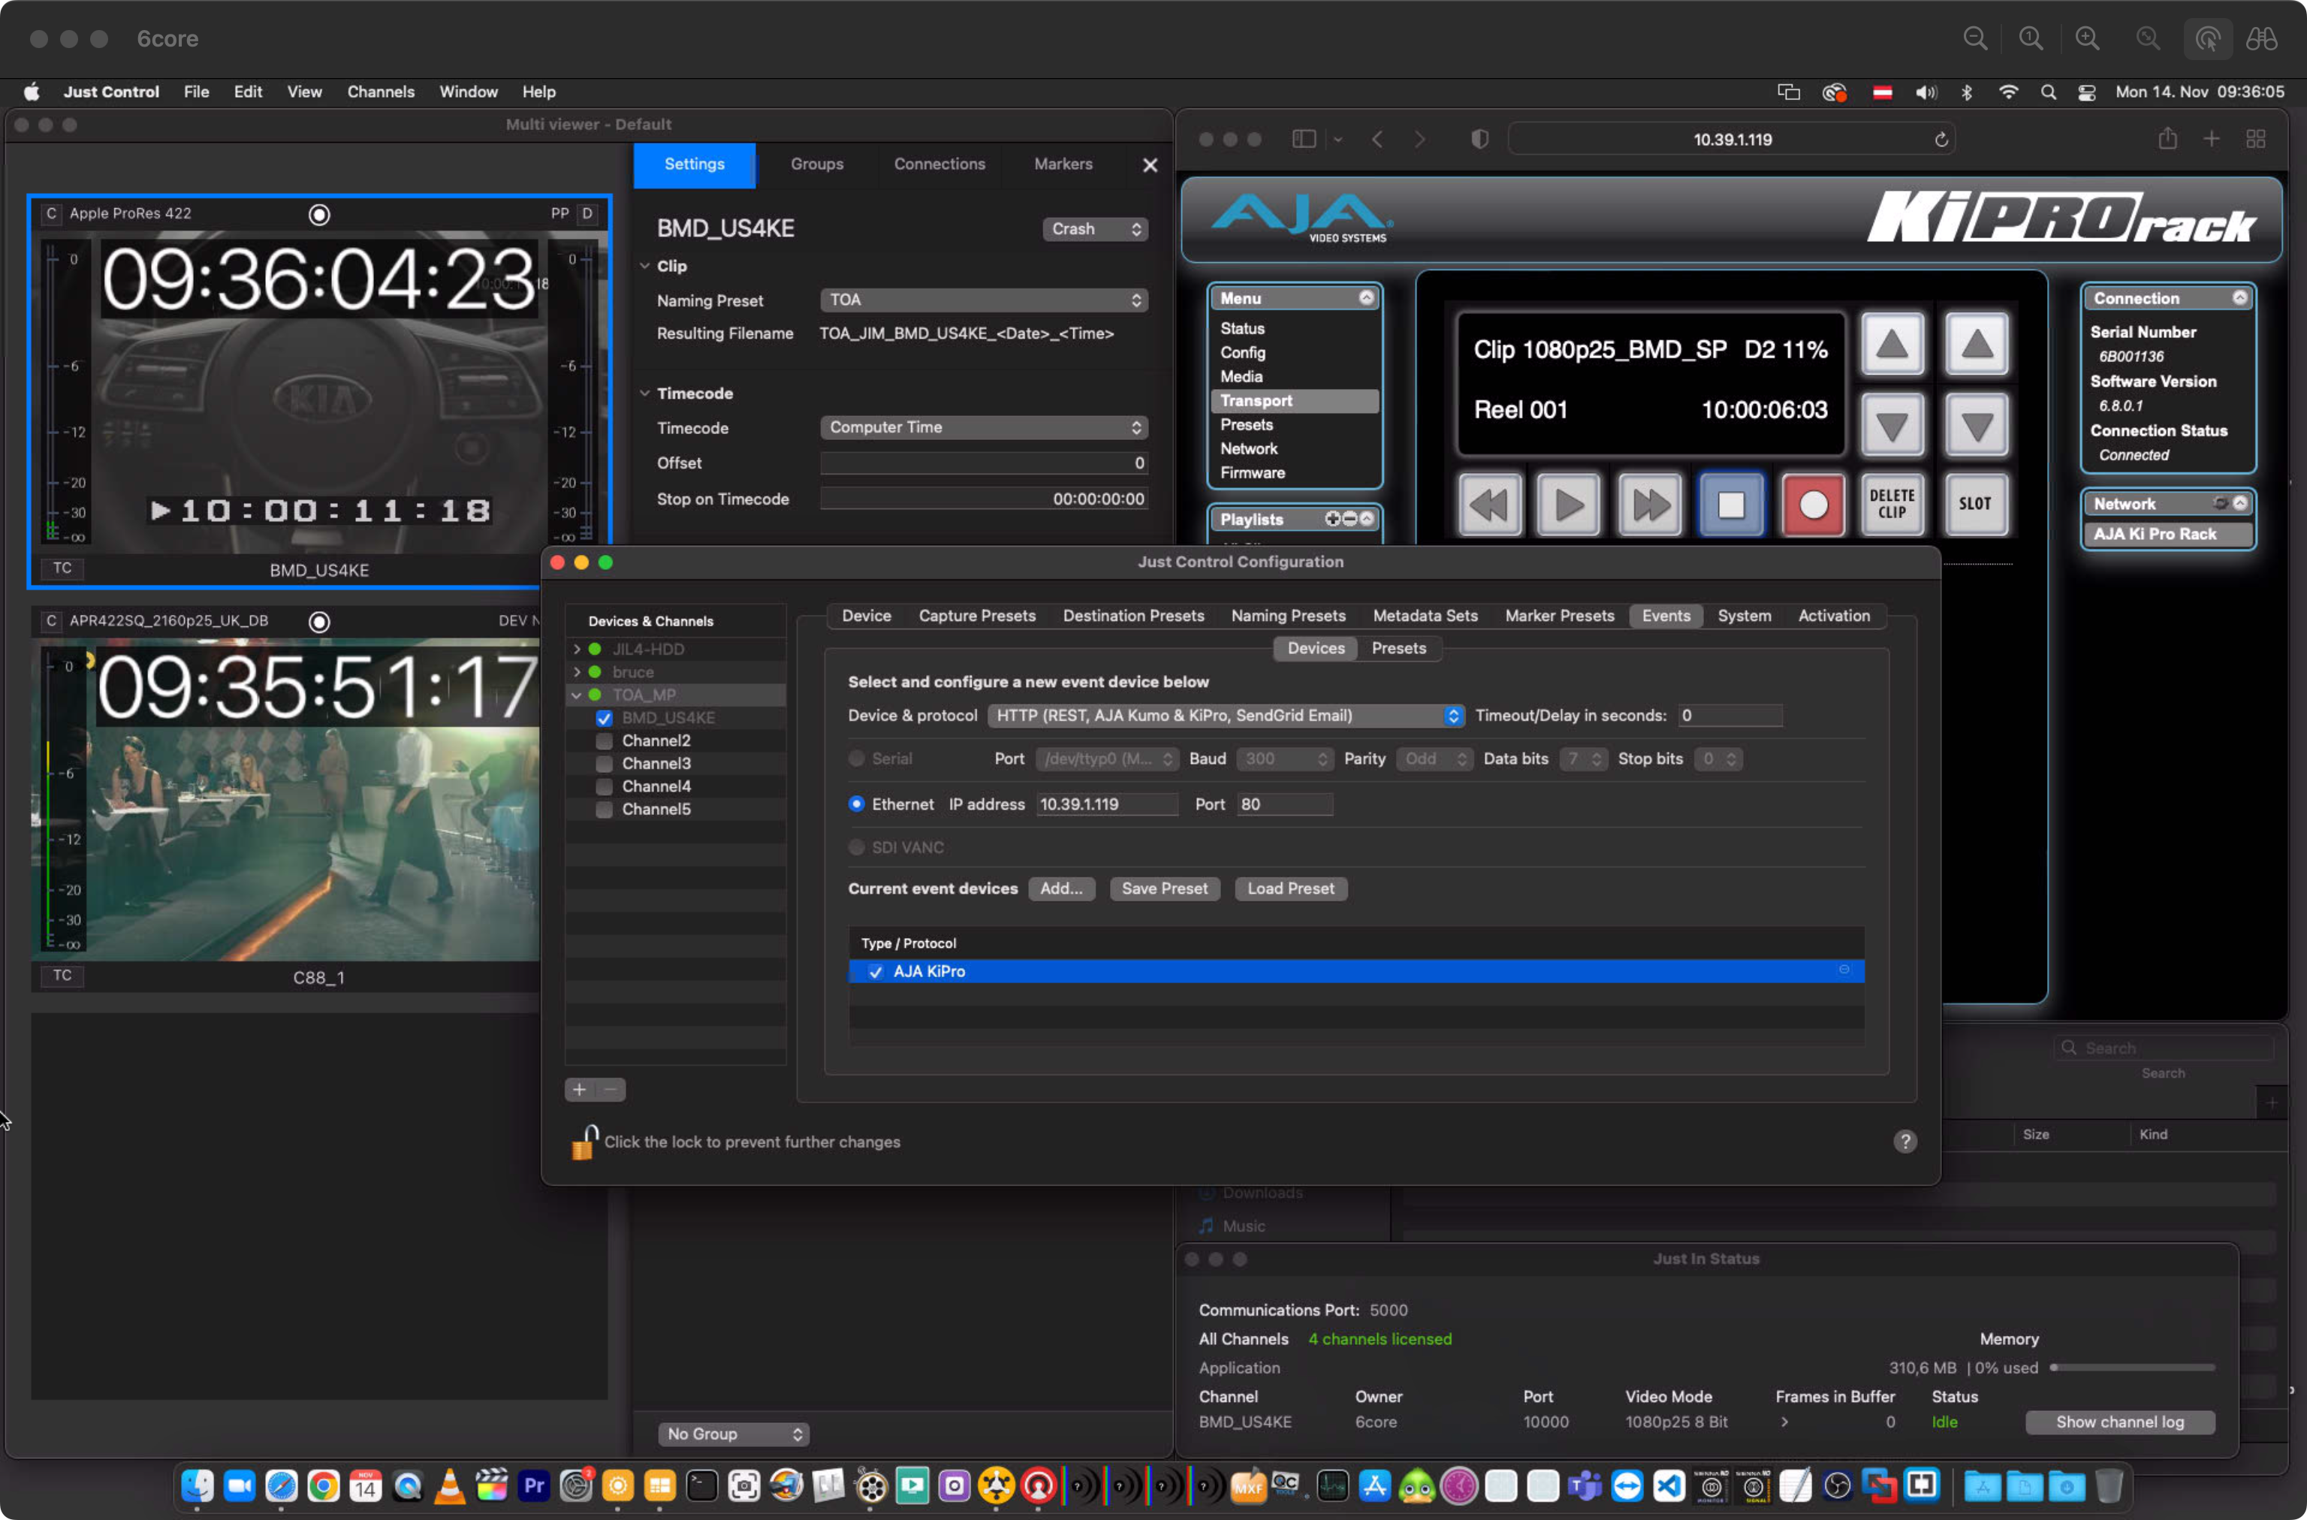Click the Spotlight search icon in menu bar
The width and height of the screenshot is (2307, 1520).
tap(2048, 92)
